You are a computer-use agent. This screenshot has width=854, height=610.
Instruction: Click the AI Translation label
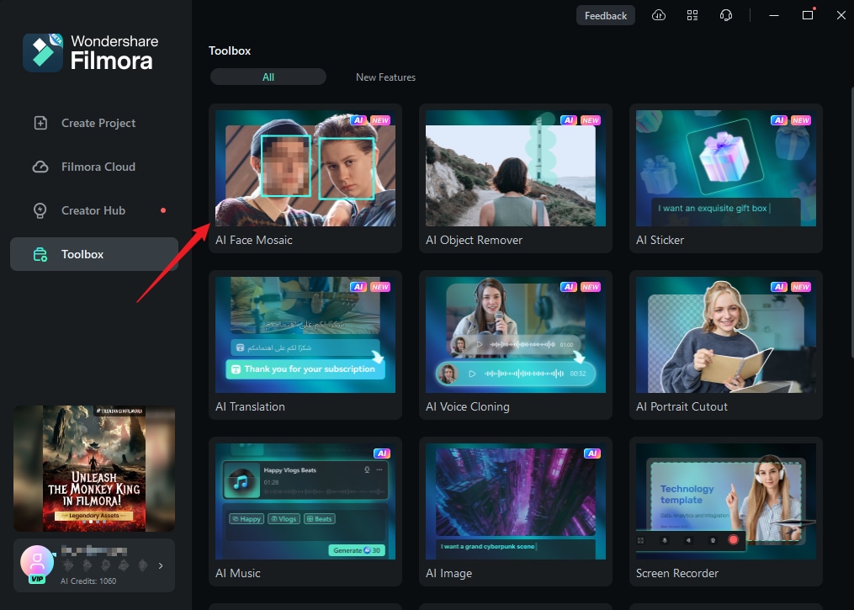coord(250,407)
